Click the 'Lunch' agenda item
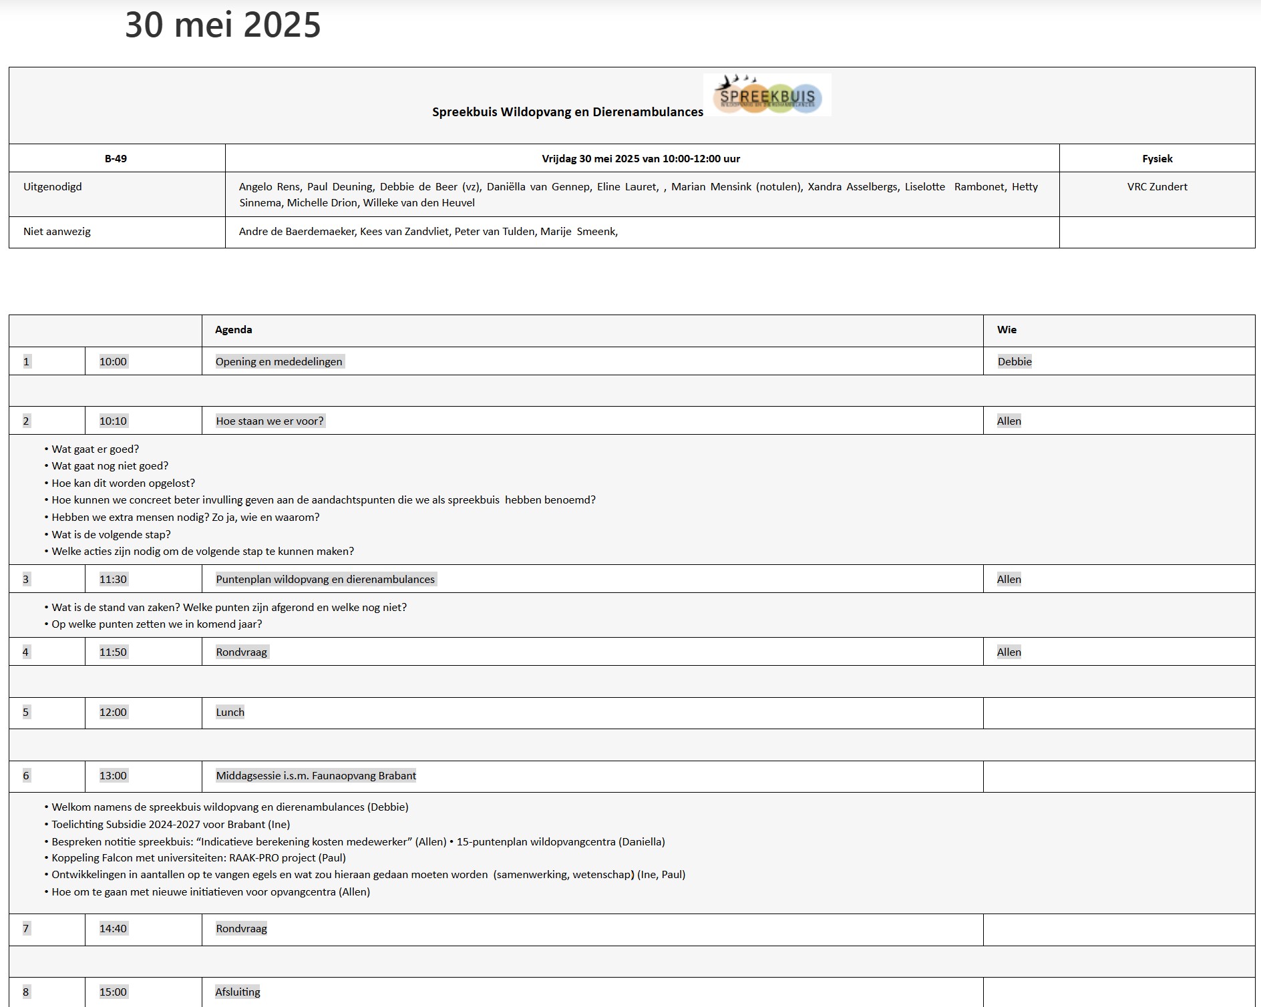The image size is (1261, 1007). [230, 713]
